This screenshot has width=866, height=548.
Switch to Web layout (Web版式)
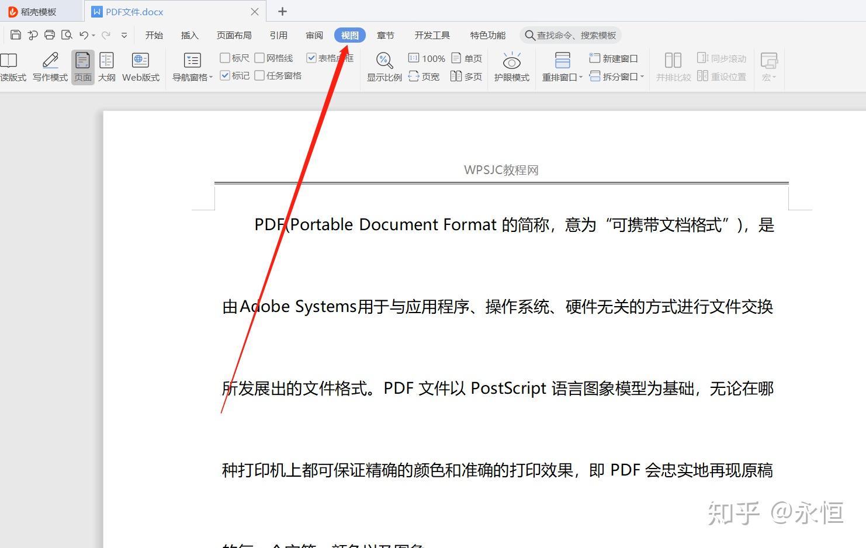coord(141,67)
